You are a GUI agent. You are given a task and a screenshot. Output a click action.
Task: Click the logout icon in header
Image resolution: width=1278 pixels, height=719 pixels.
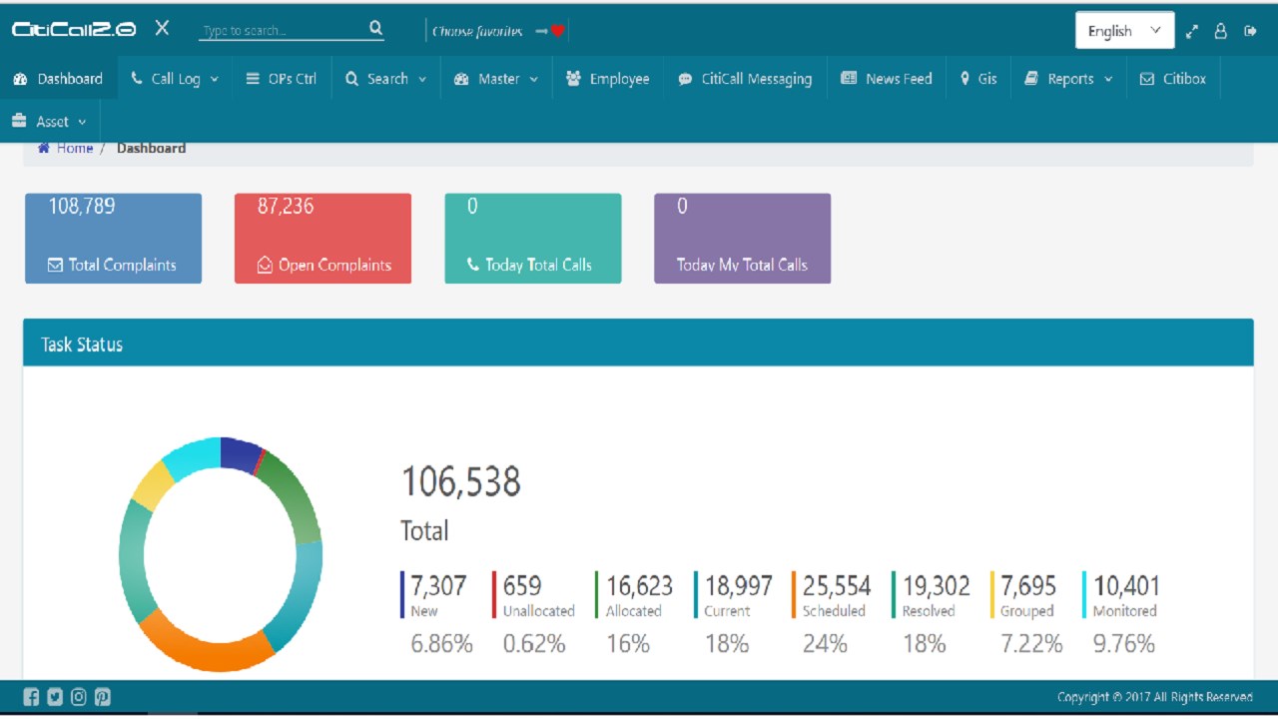pyautogui.click(x=1250, y=31)
